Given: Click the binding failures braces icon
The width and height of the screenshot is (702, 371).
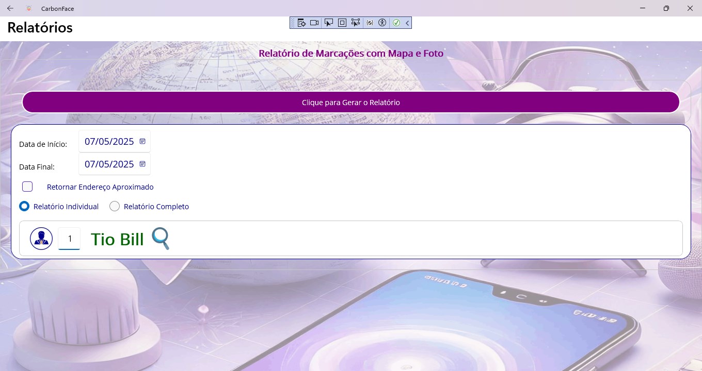Looking at the screenshot, I should (370, 23).
